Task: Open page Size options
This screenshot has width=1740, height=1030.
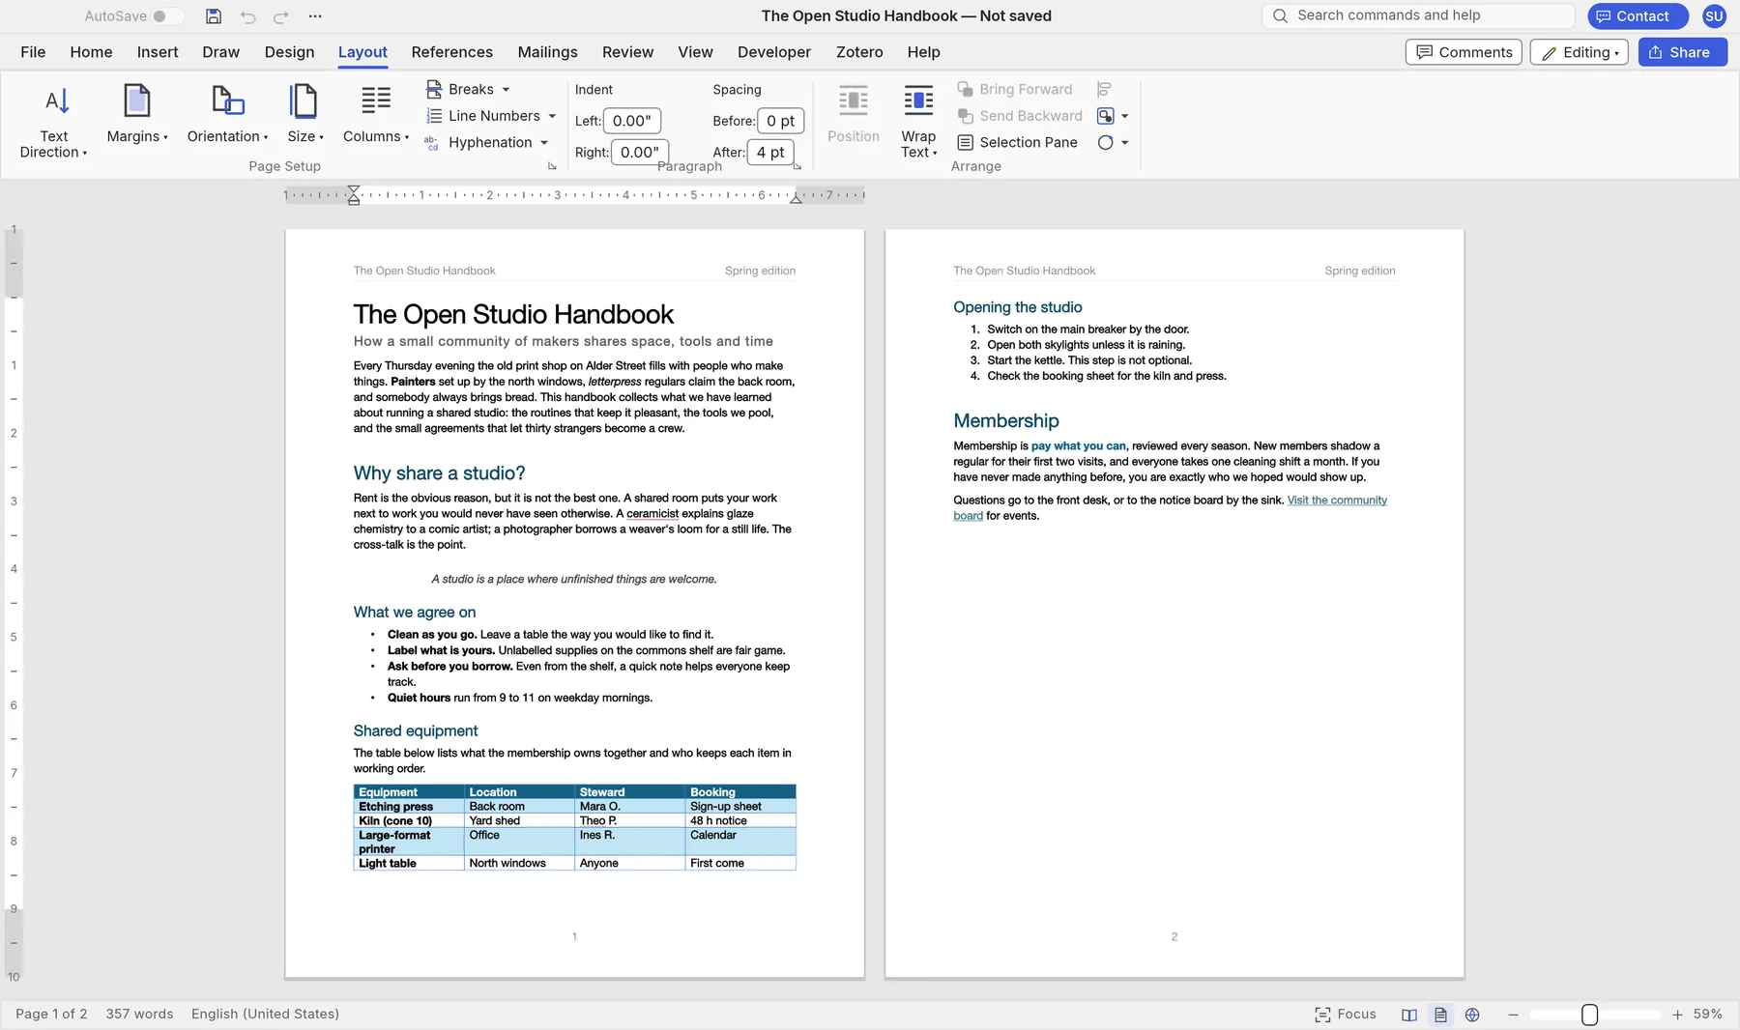Action: pyautogui.click(x=304, y=115)
